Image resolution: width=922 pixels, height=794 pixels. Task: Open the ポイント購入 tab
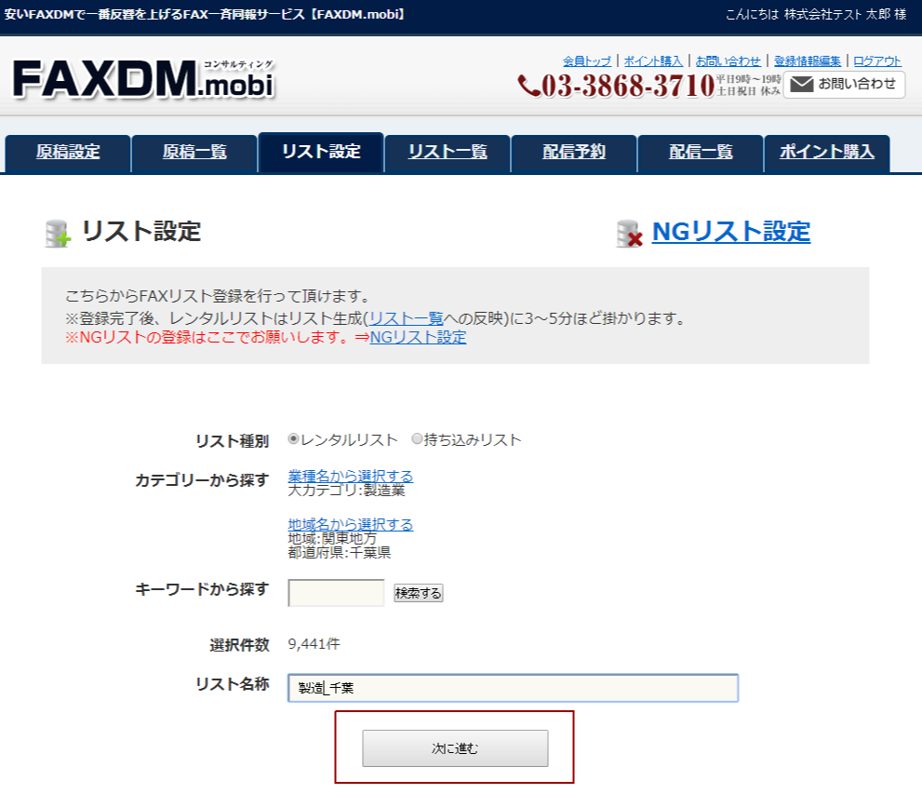[827, 153]
